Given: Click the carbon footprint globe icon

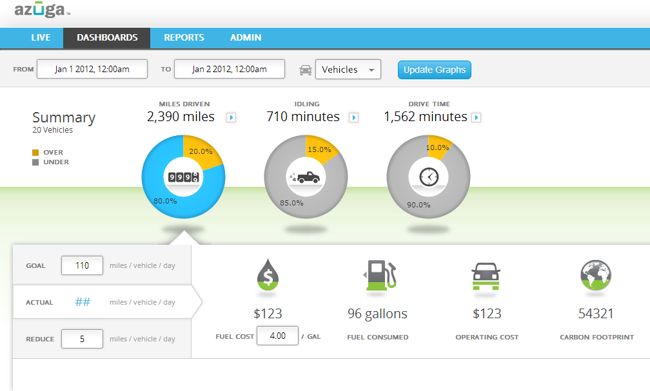Looking at the screenshot, I should pos(596,275).
